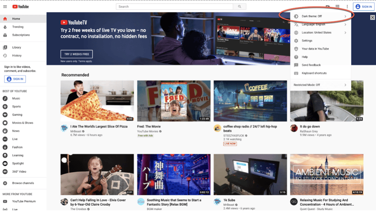The image size is (376, 212).
Task: Open coffee shop radio video title
Action: (x=250, y=129)
